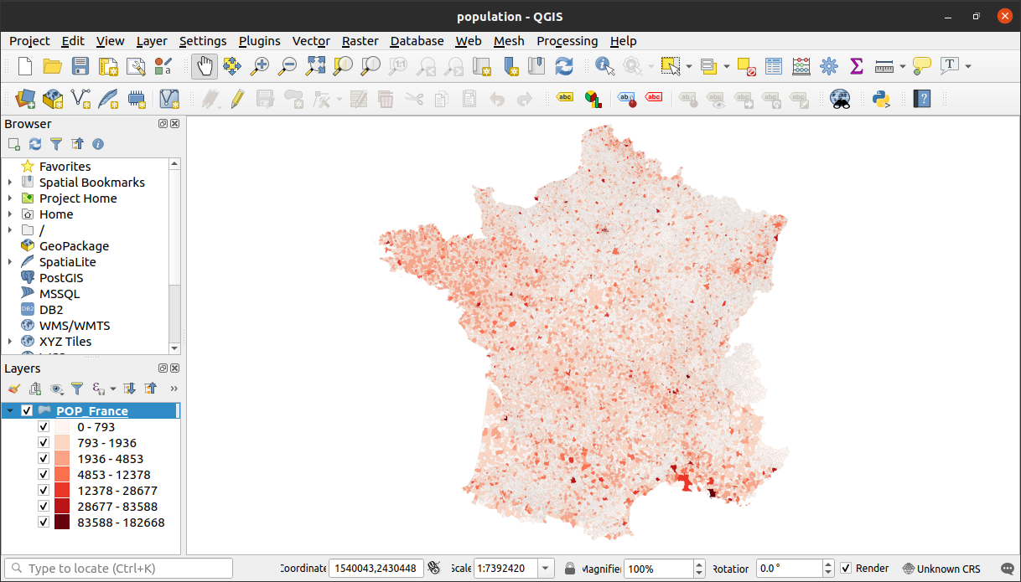This screenshot has height=582, width=1021.
Task: Select the Pan Map hand tool
Action: point(205,66)
